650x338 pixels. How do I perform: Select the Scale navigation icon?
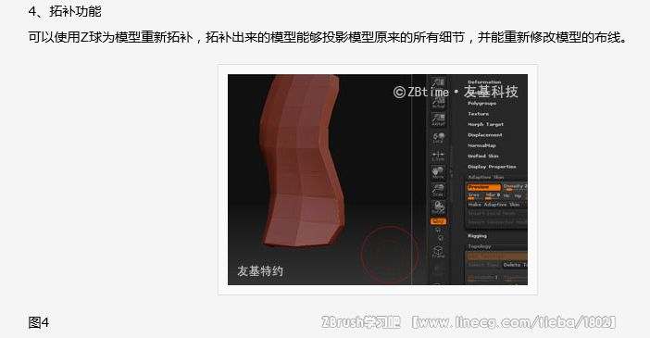[x=438, y=190]
